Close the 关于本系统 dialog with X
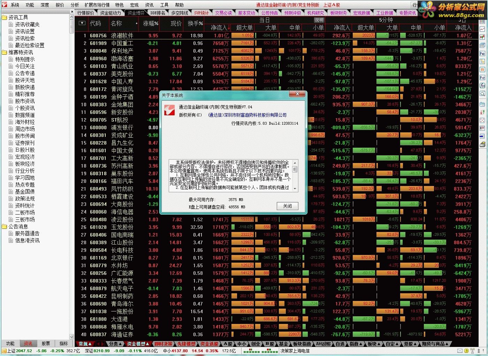The width and height of the screenshot is (488, 356). coord(297,94)
